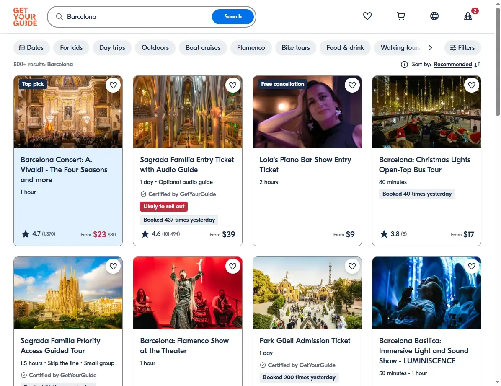501x386 pixels.
Task: Click the star rating on Sagrada Familia Entry Ticket
Action: coord(145,234)
